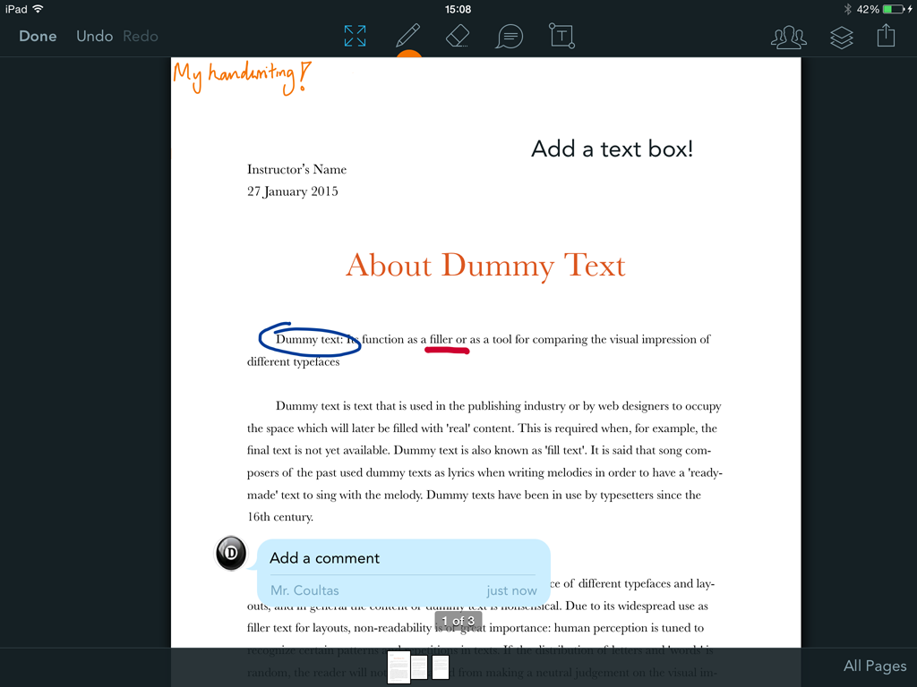Tap the orange color dot under Pen
The height and width of the screenshot is (687, 917).
408,53
